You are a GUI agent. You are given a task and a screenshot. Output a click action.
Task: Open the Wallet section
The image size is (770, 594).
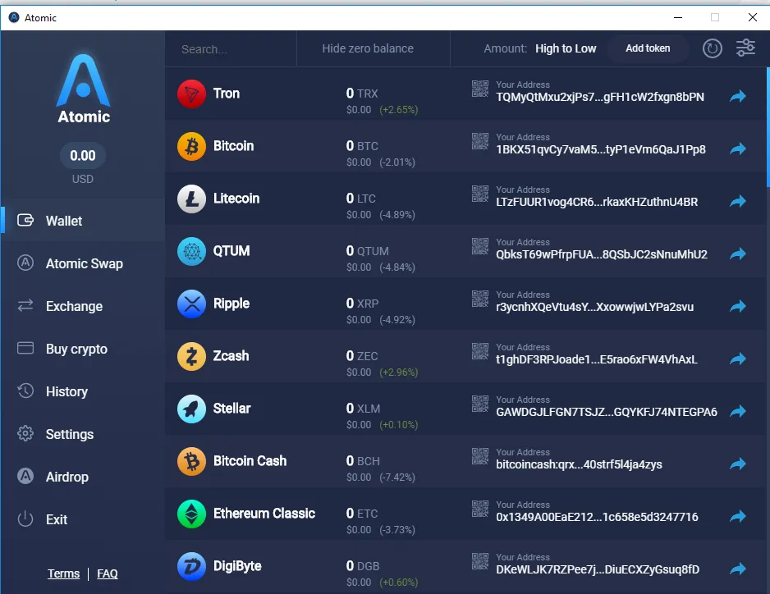click(82, 221)
